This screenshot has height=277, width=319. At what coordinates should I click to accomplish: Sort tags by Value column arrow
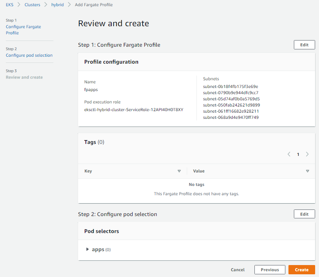coord(307,171)
